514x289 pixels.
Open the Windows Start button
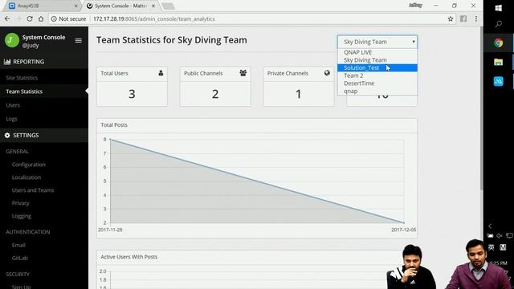tap(499, 8)
